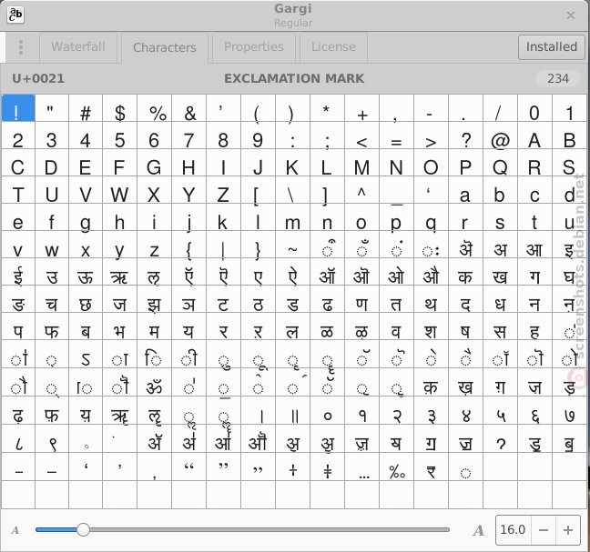
Task: Open the Properties tab
Action: 254,47
